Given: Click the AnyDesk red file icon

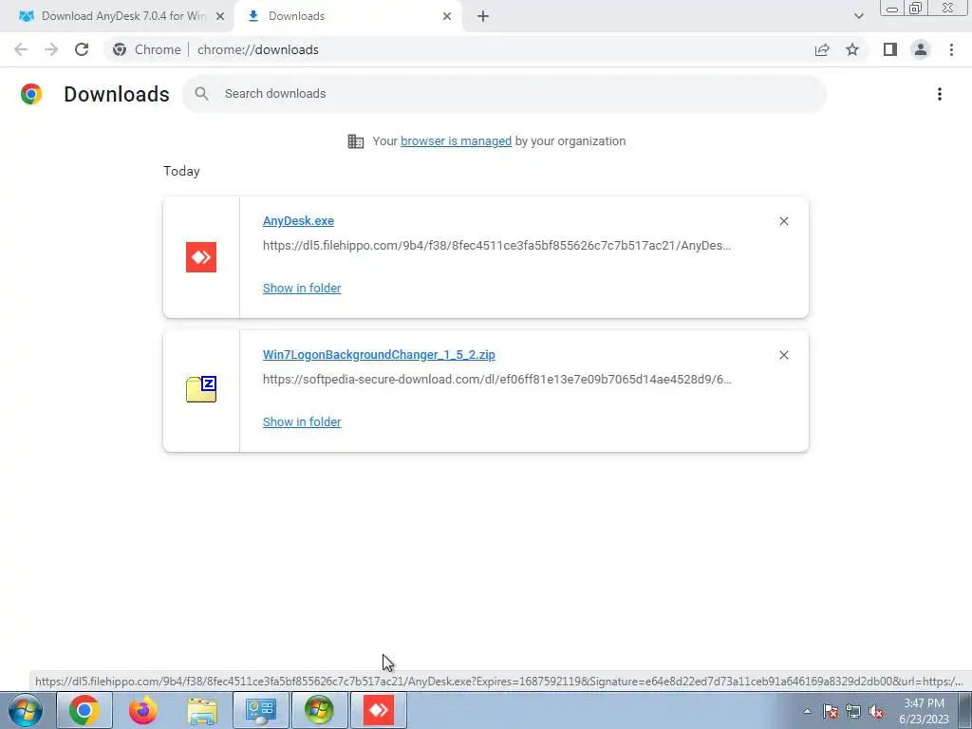Looking at the screenshot, I should pos(201,257).
